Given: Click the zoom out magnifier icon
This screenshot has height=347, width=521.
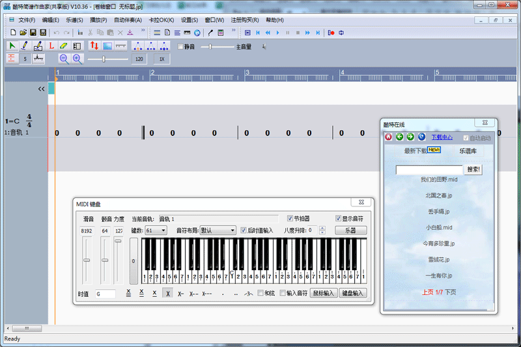Looking at the screenshot, I should (64, 59).
